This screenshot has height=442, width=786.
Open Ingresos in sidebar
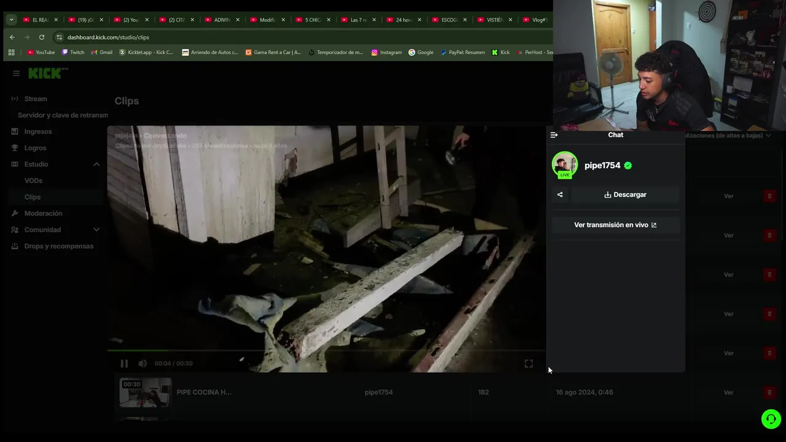(38, 131)
